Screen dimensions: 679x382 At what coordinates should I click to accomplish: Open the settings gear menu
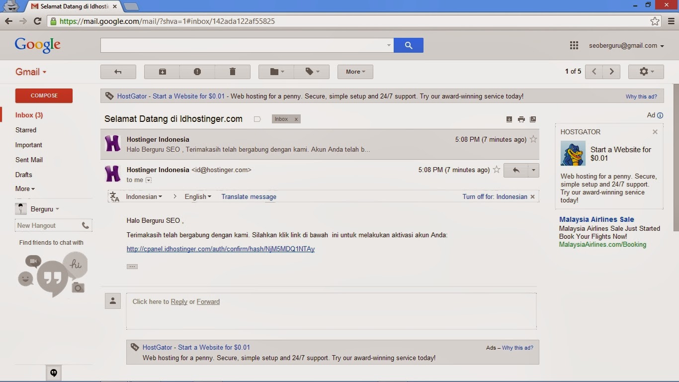click(x=646, y=72)
